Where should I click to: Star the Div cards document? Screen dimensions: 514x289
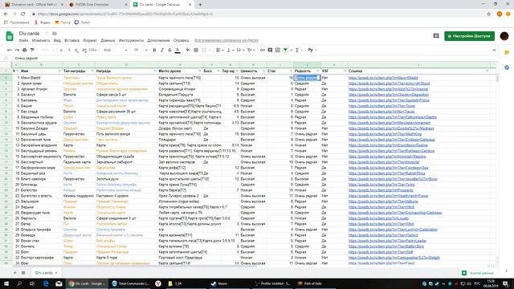pos(47,34)
